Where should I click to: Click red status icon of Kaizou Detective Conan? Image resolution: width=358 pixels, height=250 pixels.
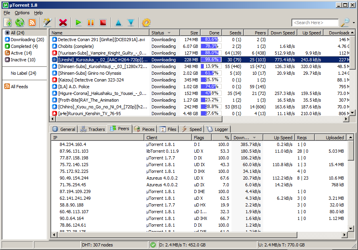54,80
